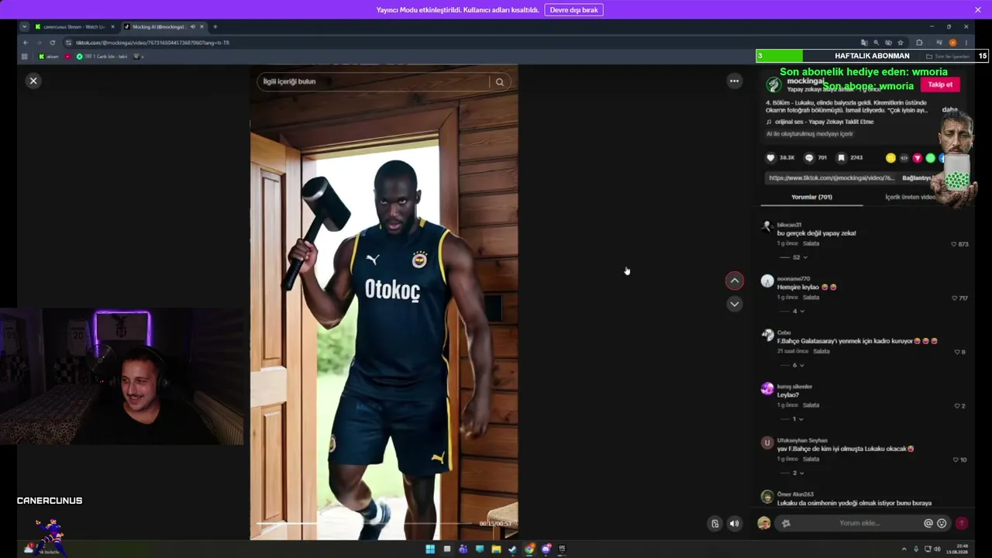
Task: Like Ufukseyhan Seyhan's comment heart
Action: (956, 460)
